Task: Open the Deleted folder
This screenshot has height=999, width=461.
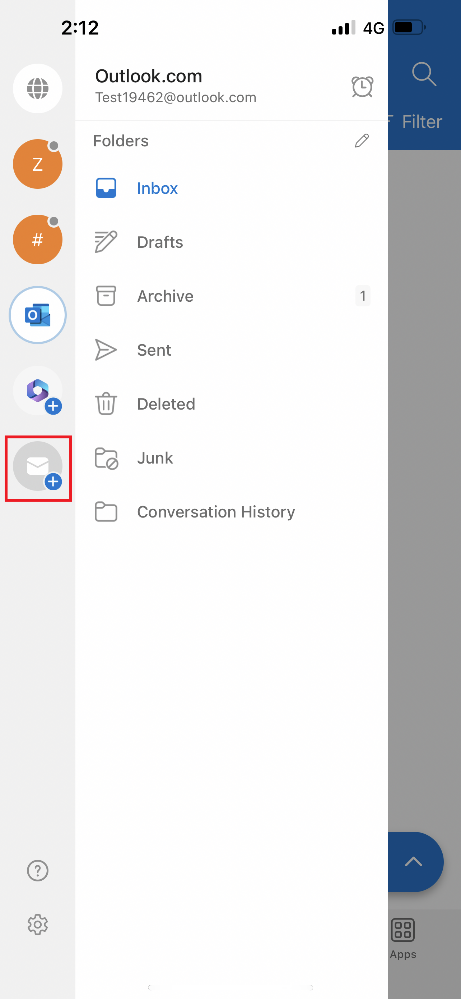Action: tap(166, 404)
